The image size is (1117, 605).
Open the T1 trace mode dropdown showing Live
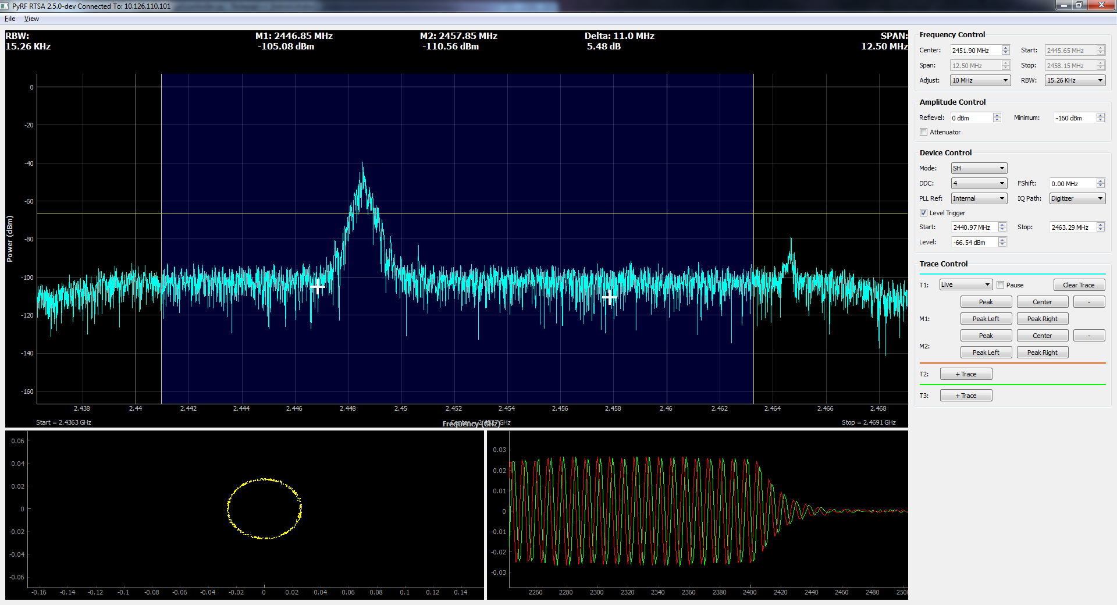point(965,284)
